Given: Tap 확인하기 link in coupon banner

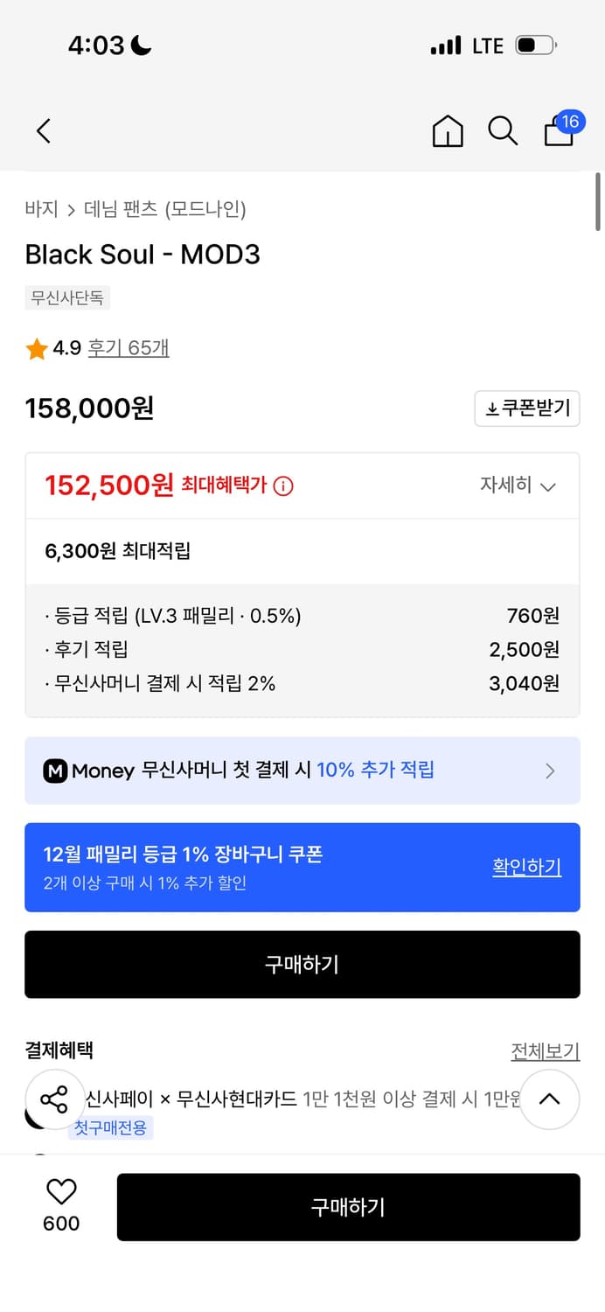Looking at the screenshot, I should [526, 867].
